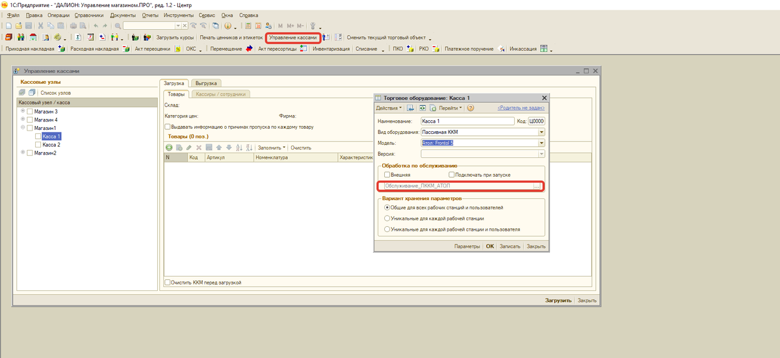Click the icon after Приходная накладная
The image size is (780, 358).
point(61,49)
